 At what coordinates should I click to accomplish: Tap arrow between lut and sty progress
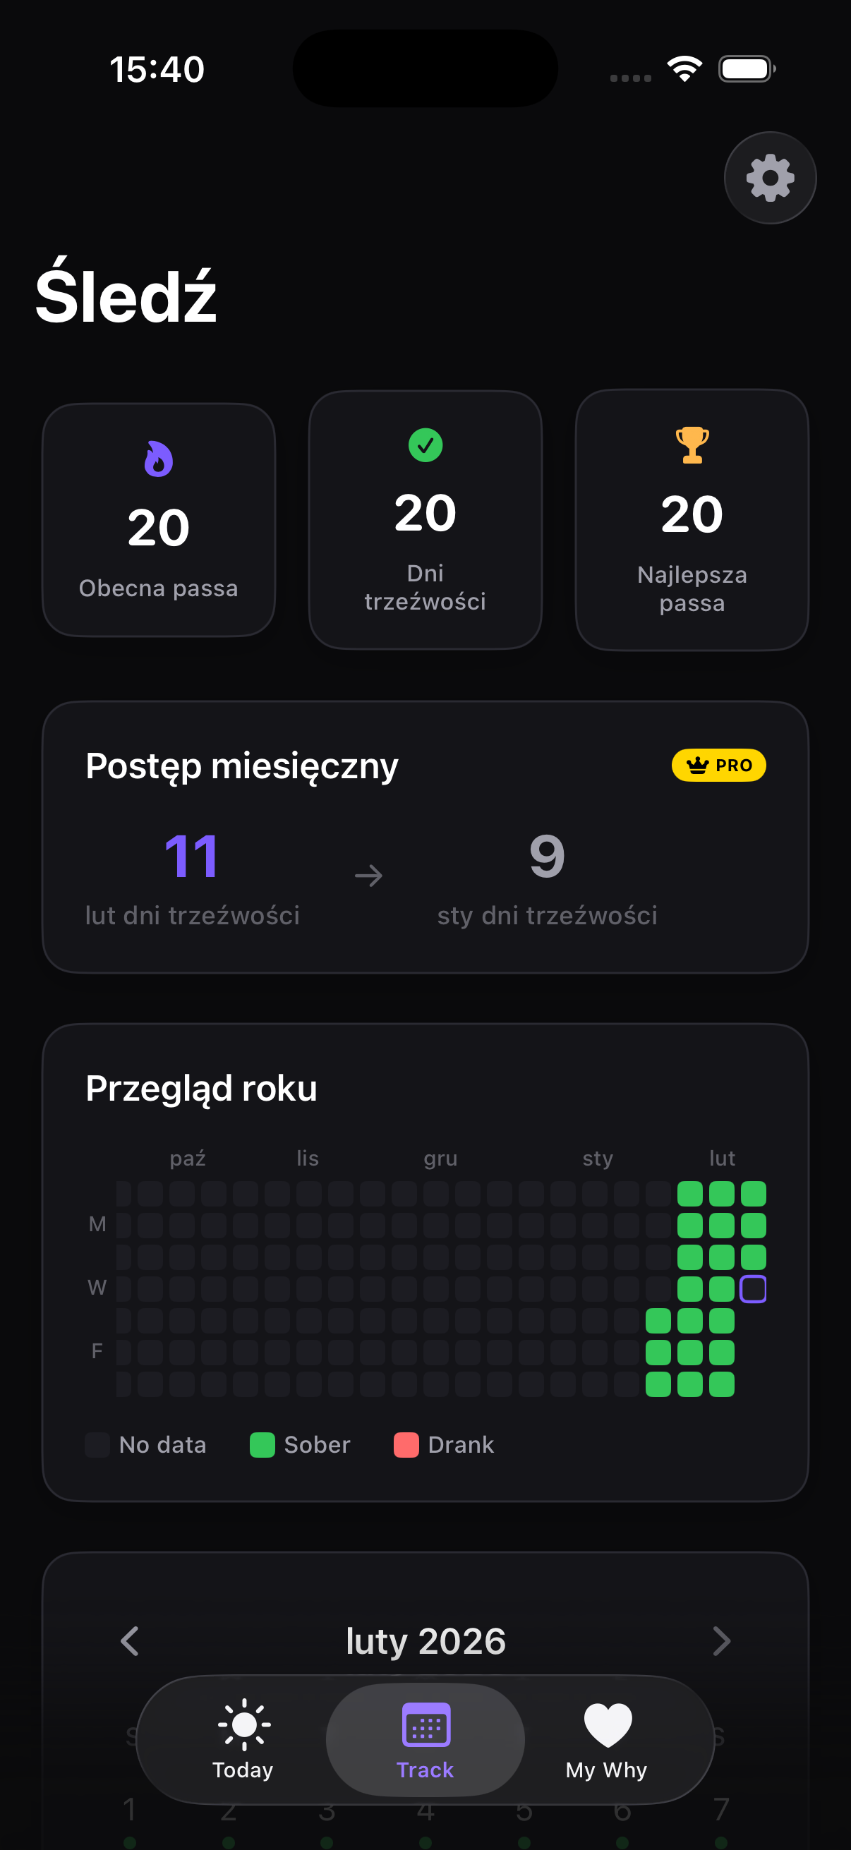(369, 876)
